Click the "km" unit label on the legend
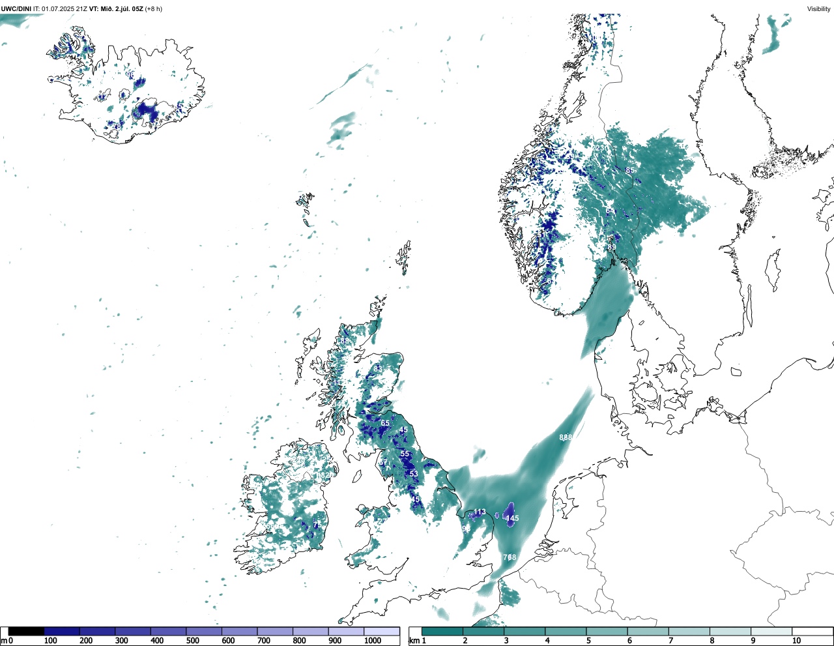 (414, 641)
